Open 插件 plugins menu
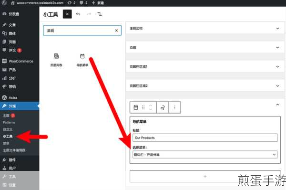Viewport: 286px width, 190px height. [x=20, y=160]
